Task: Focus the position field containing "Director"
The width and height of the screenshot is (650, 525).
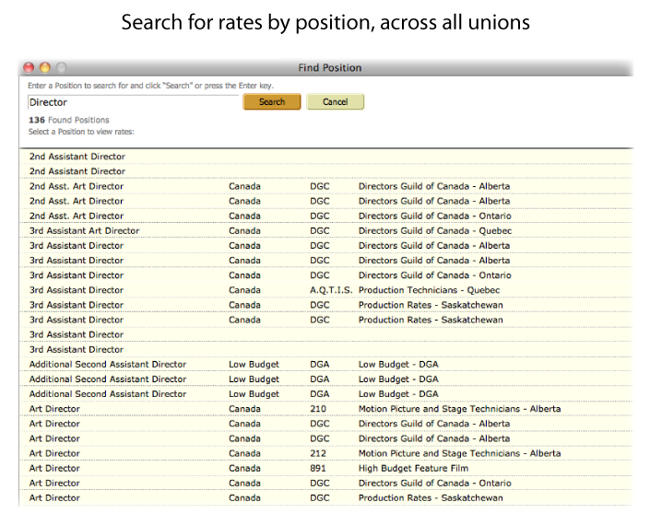Action: pyautogui.click(x=133, y=102)
